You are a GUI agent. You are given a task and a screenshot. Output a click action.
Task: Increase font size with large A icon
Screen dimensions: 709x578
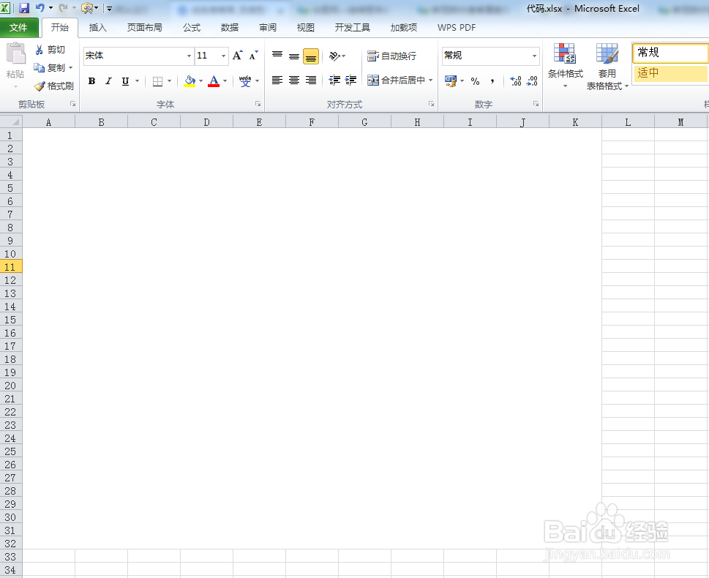[x=237, y=56]
